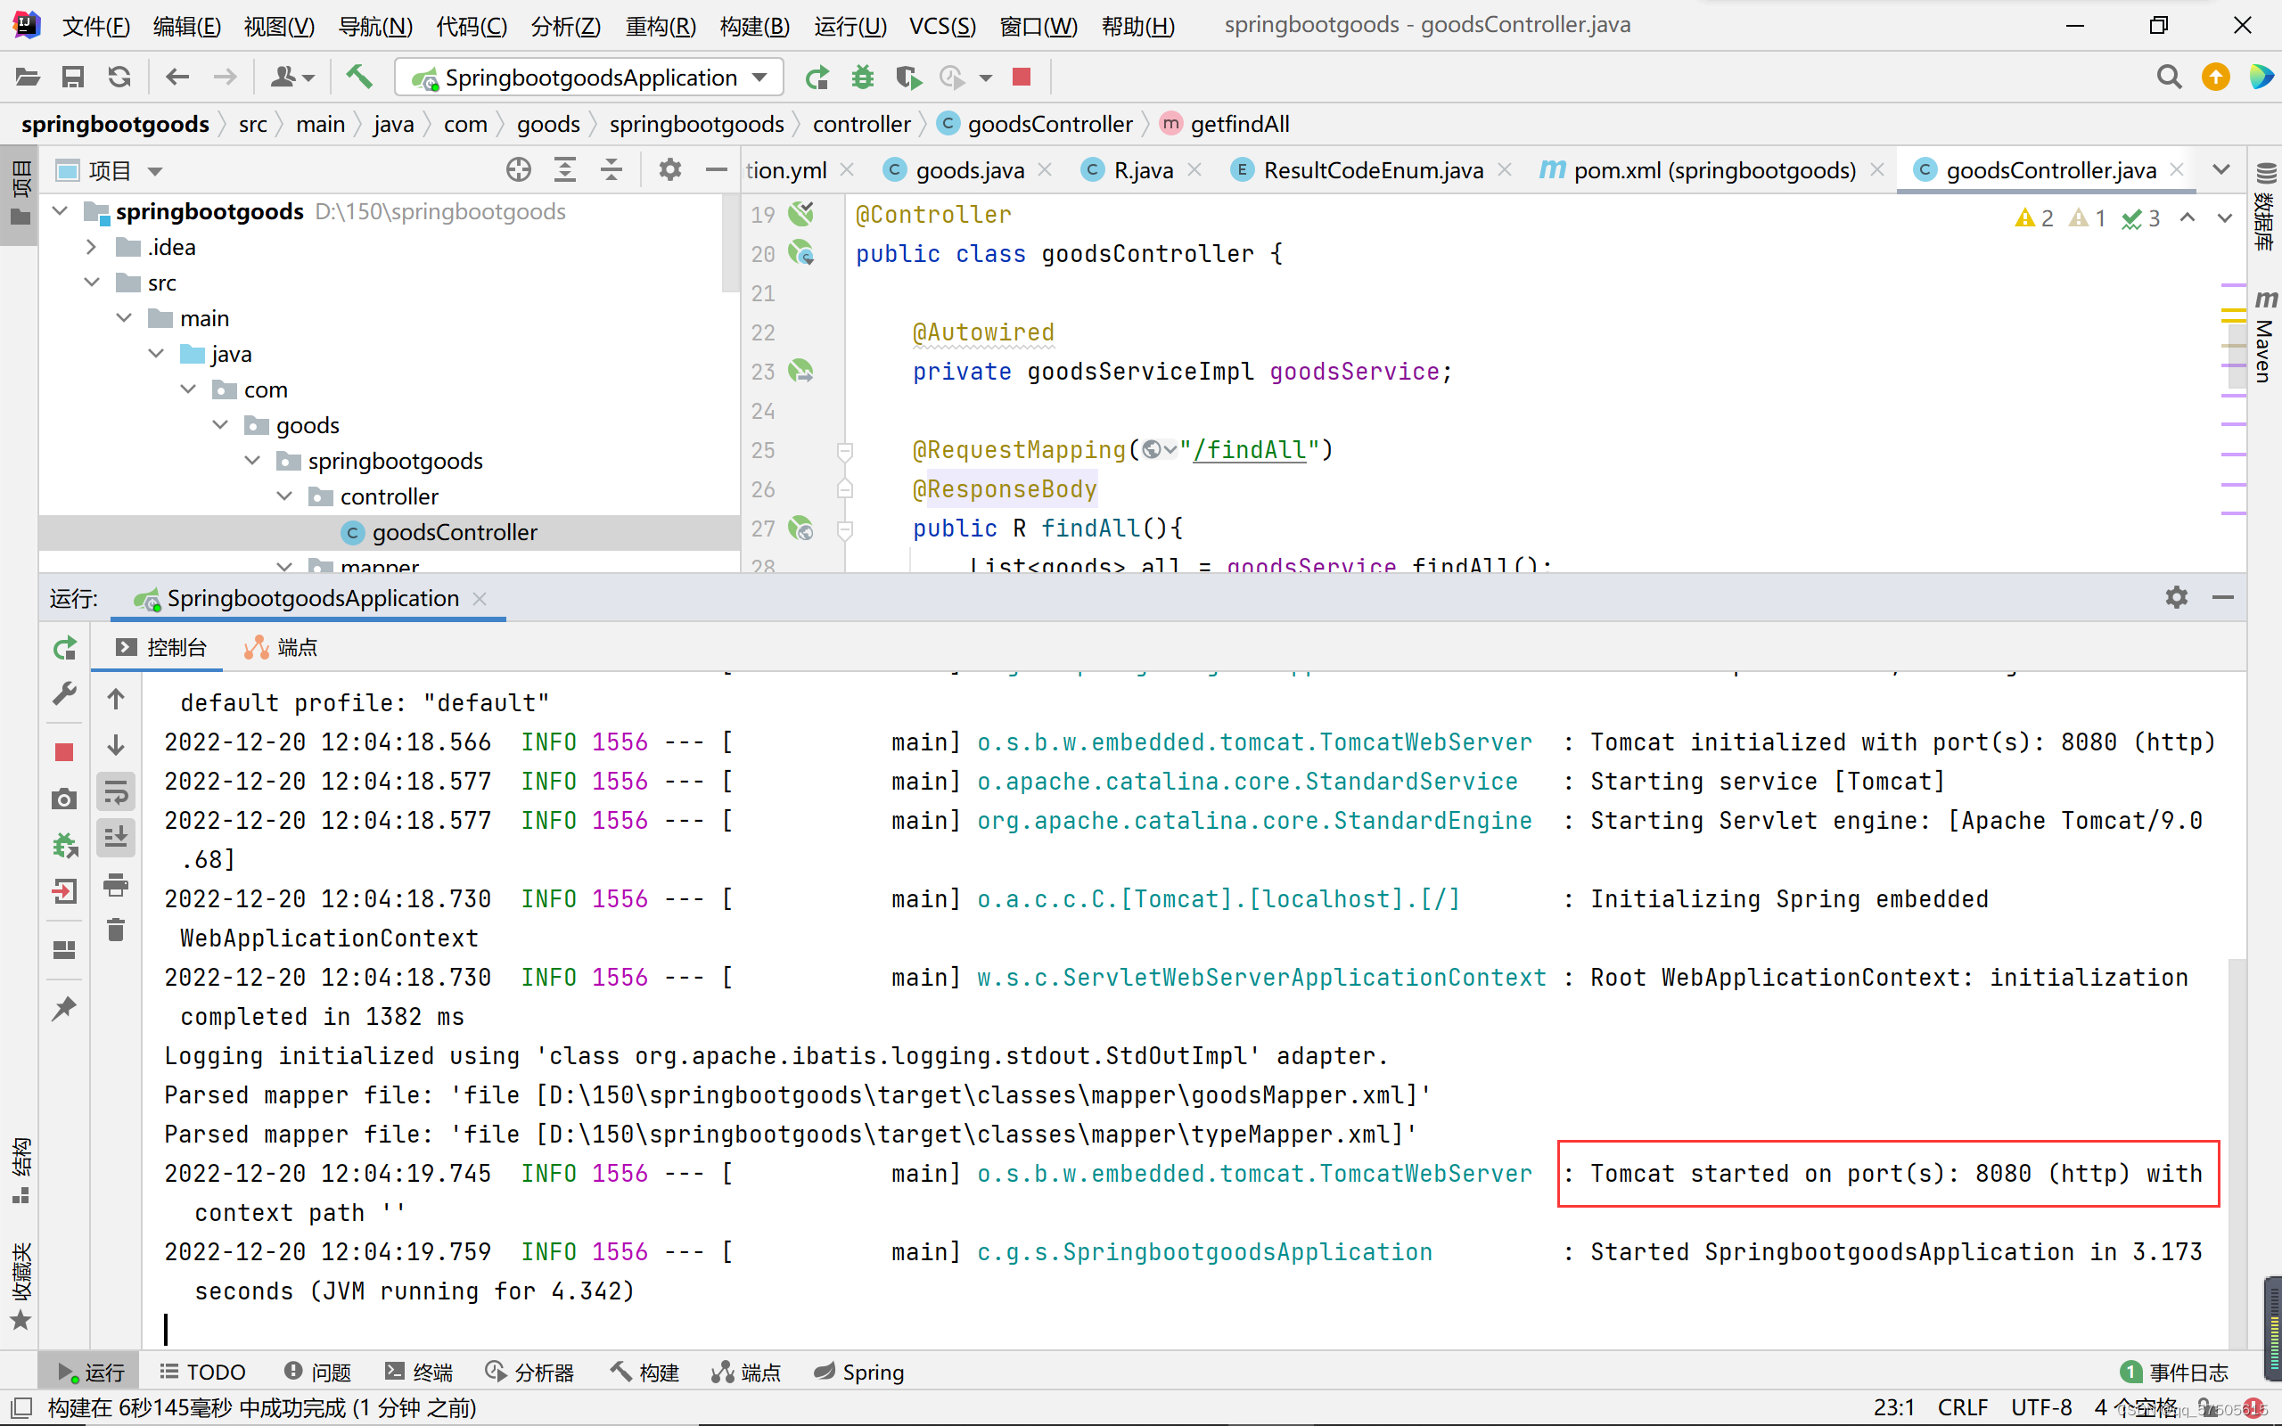This screenshot has height=1426, width=2282.
Task: Toggle soft-wrap in the console
Action: 116,791
